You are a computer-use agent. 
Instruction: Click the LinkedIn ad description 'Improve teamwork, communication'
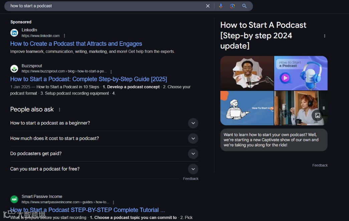(93, 51)
